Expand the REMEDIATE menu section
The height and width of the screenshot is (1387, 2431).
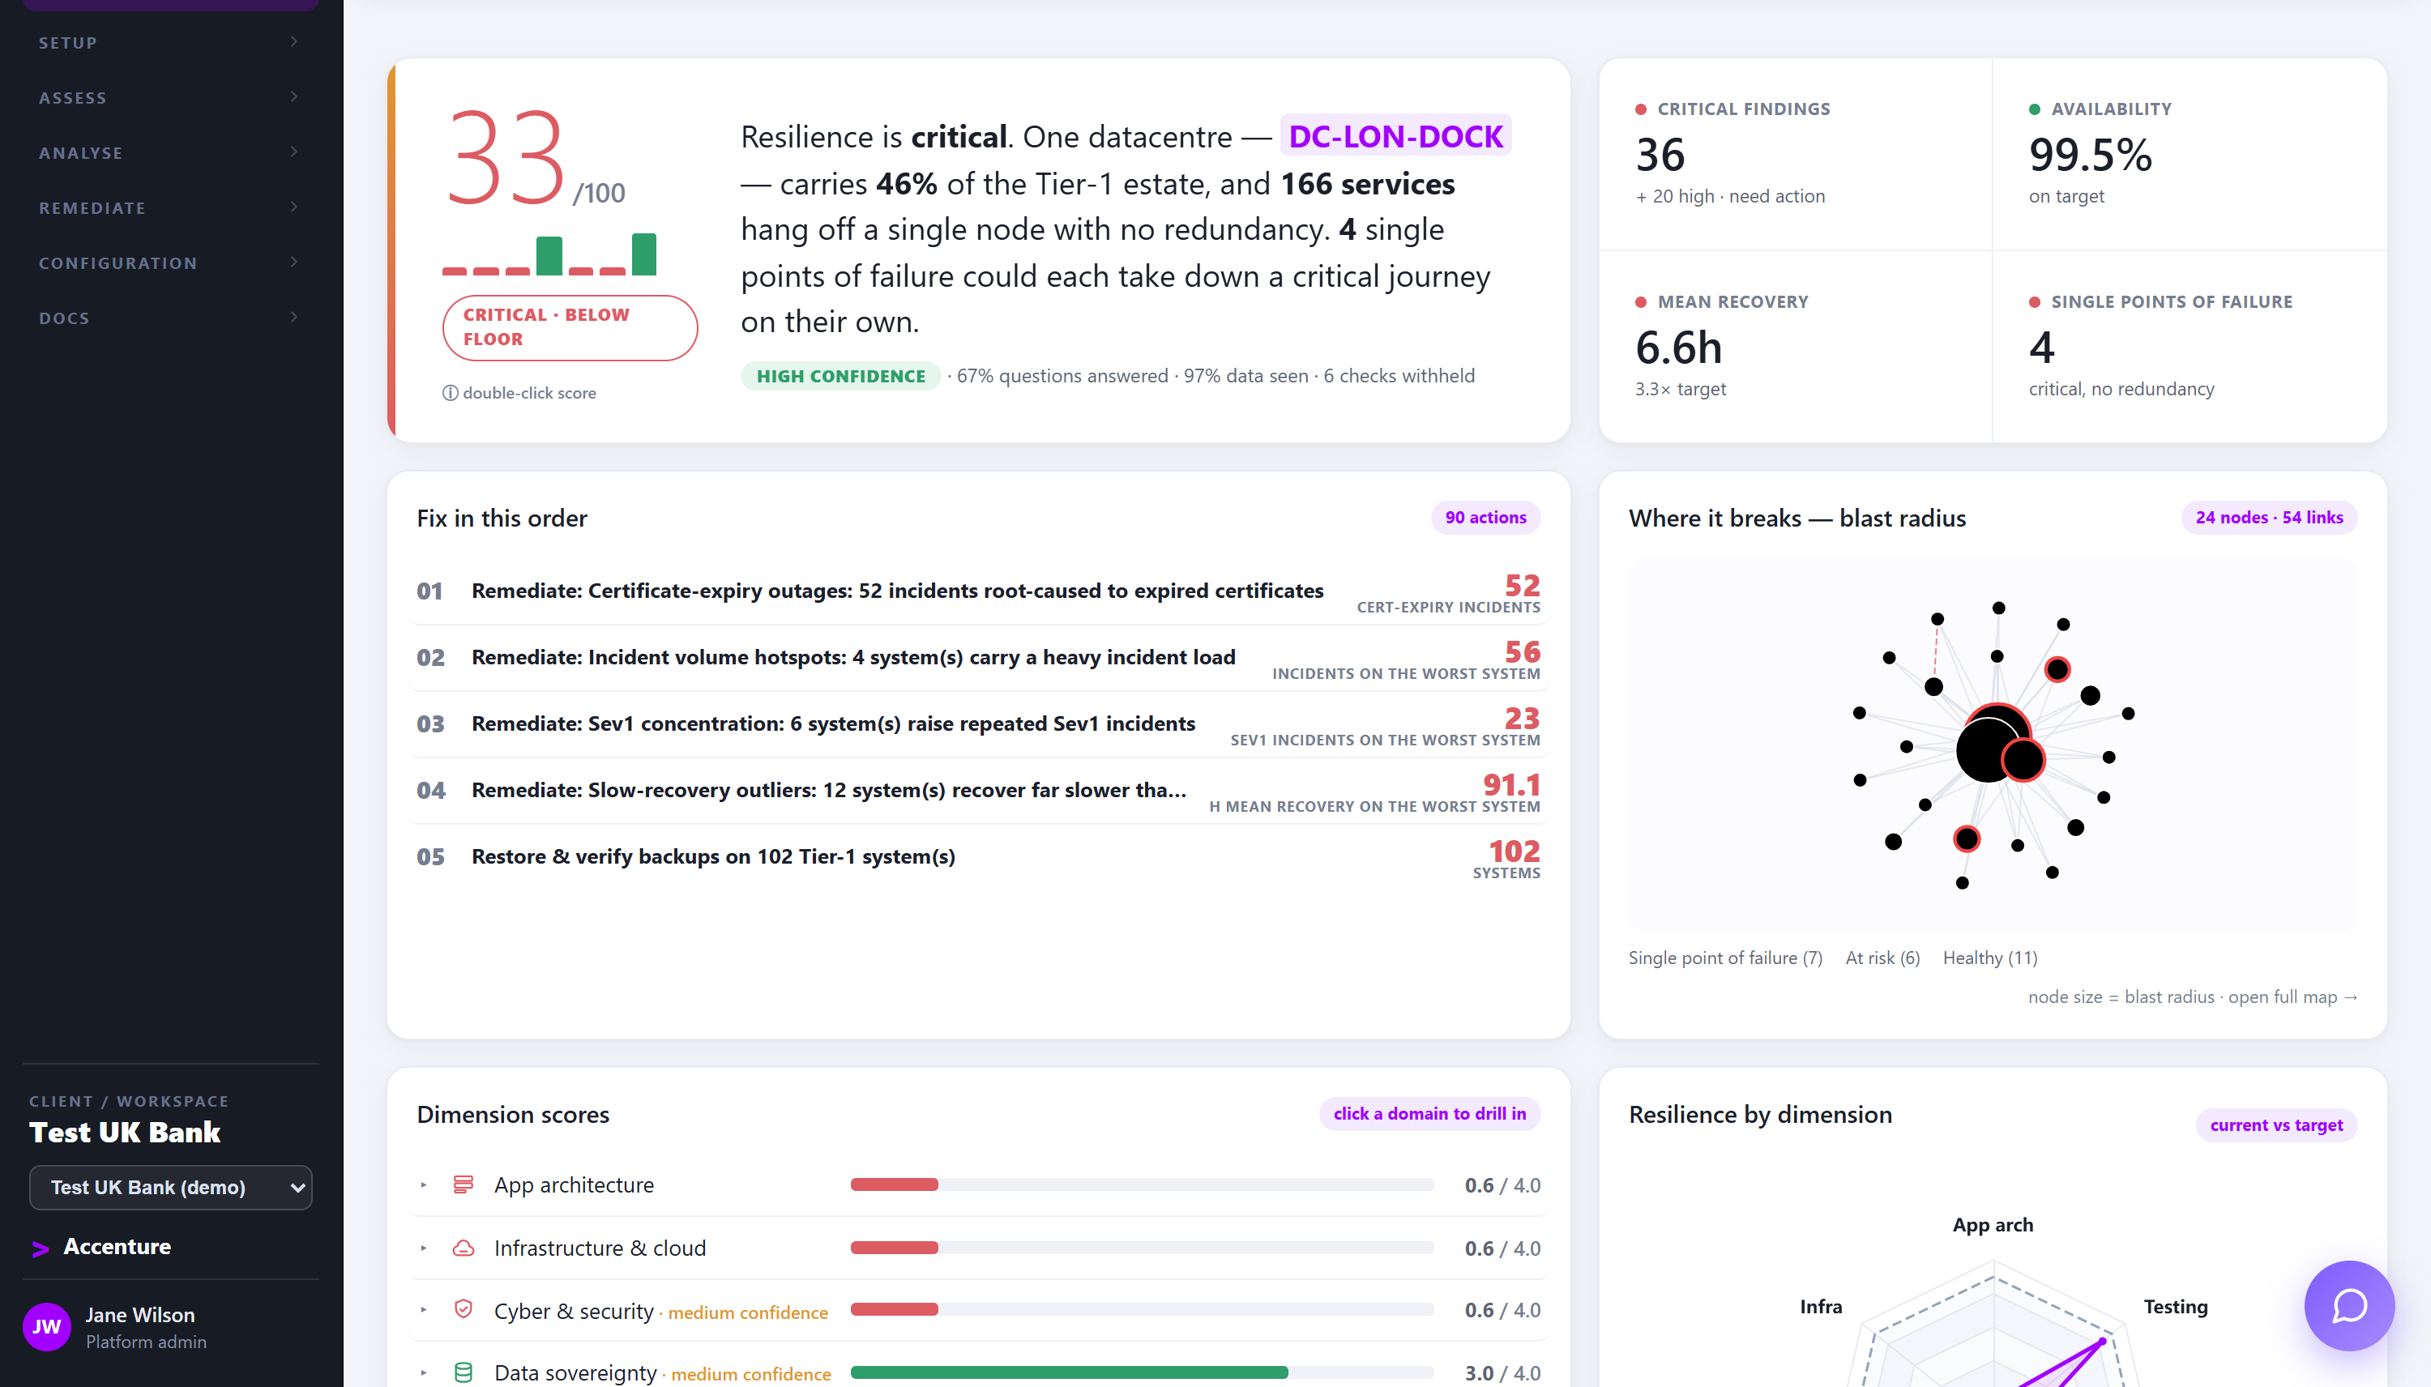point(169,207)
